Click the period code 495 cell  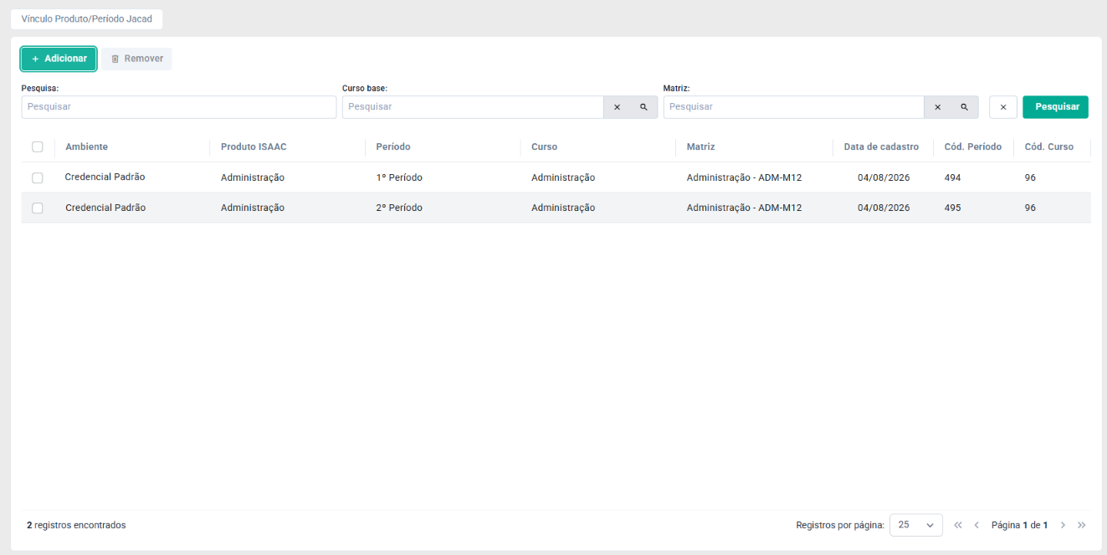952,208
